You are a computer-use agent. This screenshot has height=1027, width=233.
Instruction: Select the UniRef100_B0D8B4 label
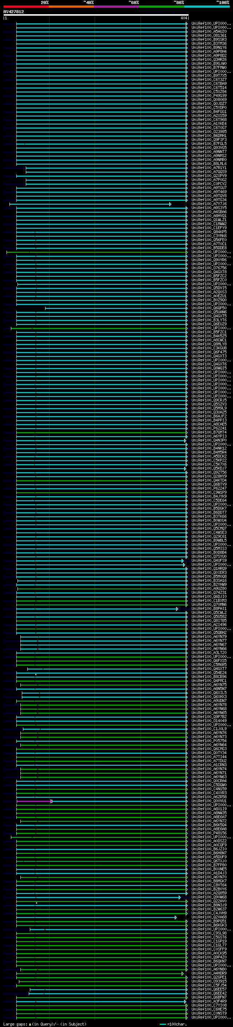209,553
